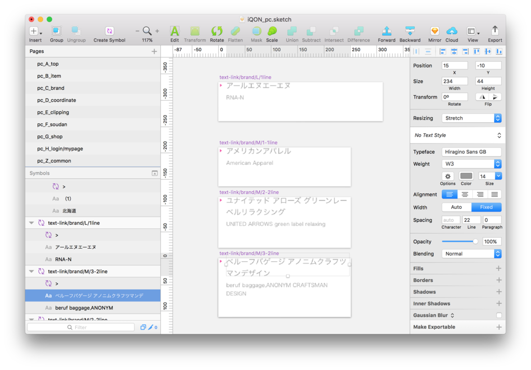Image resolution: width=531 pixels, height=370 pixels.
Task: Set text alignment to left
Action: tap(450, 194)
